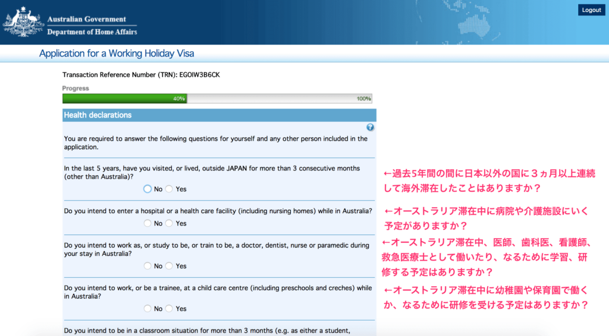The image size is (609, 336).
Task: Click the question about entering a hospital
Action: point(218,211)
